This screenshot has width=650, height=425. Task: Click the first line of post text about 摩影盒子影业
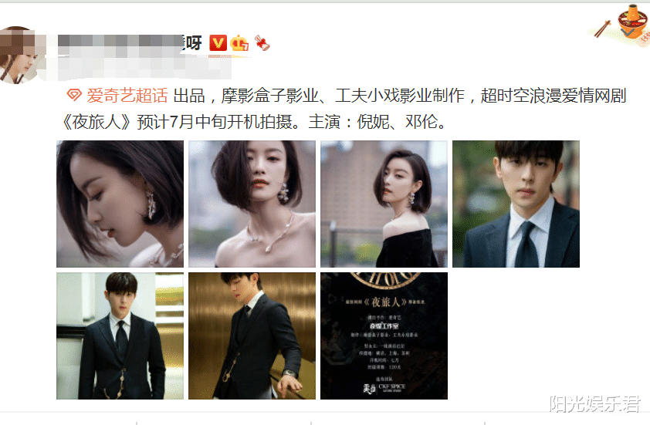399,96
